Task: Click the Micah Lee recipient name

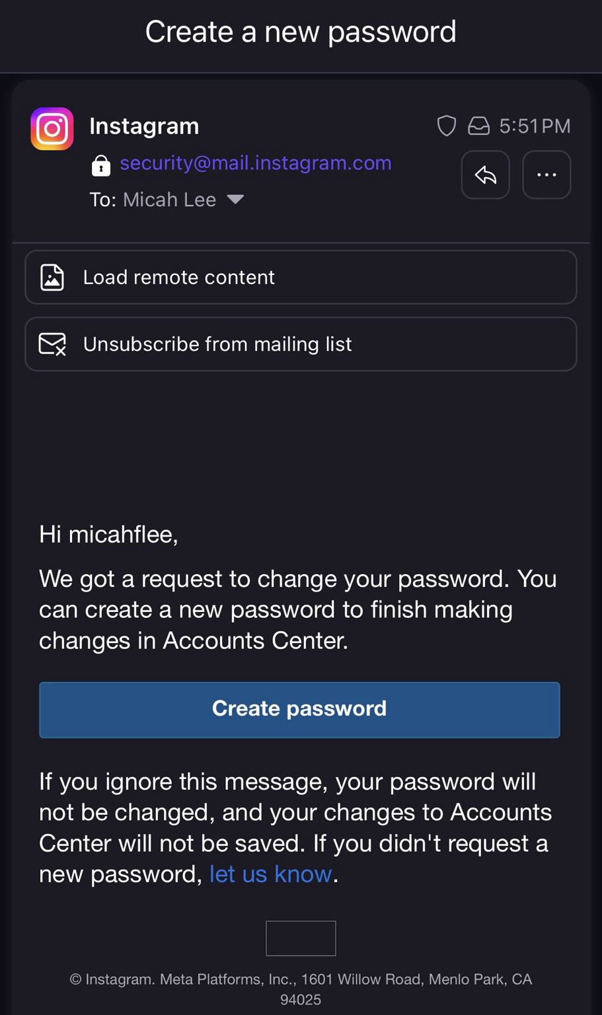Action: [169, 200]
